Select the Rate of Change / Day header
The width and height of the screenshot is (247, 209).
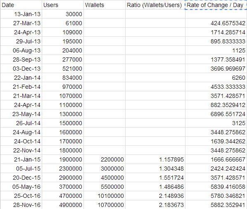coord(216,5)
